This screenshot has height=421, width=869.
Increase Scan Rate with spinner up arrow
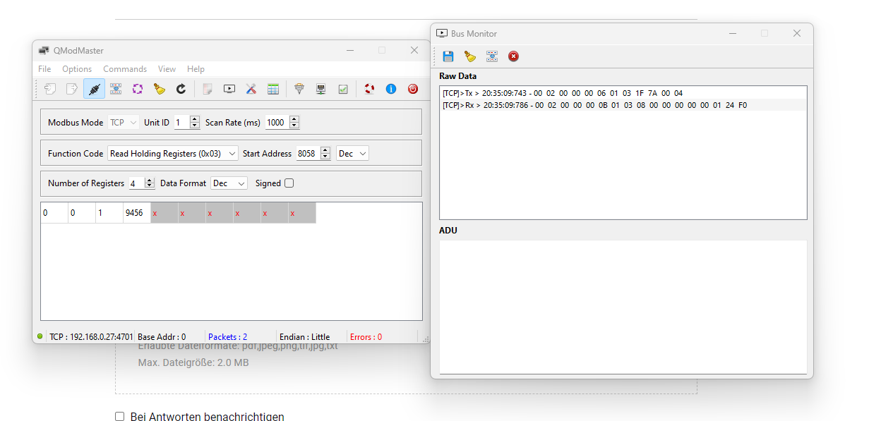[294, 119]
